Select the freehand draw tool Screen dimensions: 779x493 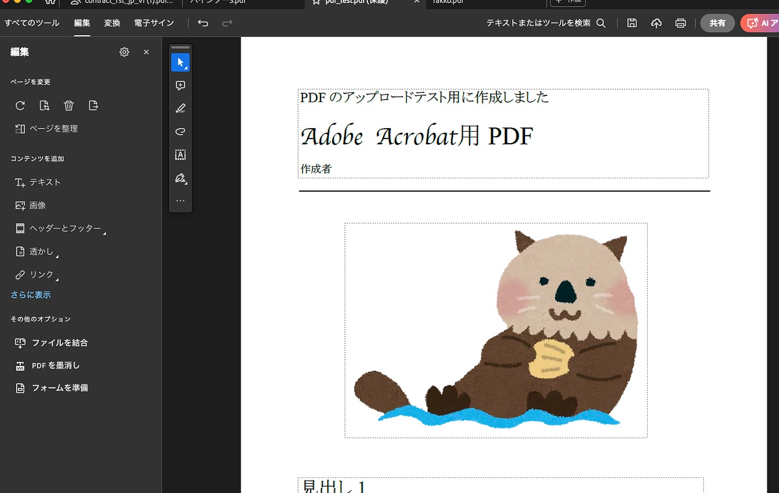coord(180,131)
